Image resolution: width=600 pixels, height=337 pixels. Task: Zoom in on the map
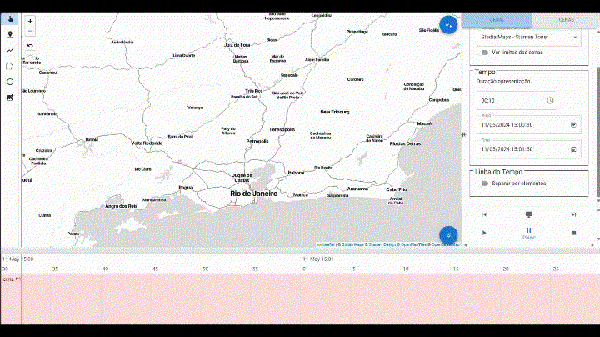coord(31,21)
